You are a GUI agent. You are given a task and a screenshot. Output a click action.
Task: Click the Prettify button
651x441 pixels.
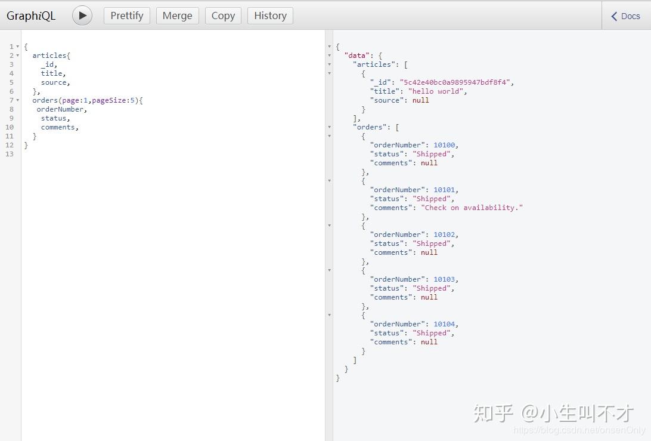coord(126,16)
